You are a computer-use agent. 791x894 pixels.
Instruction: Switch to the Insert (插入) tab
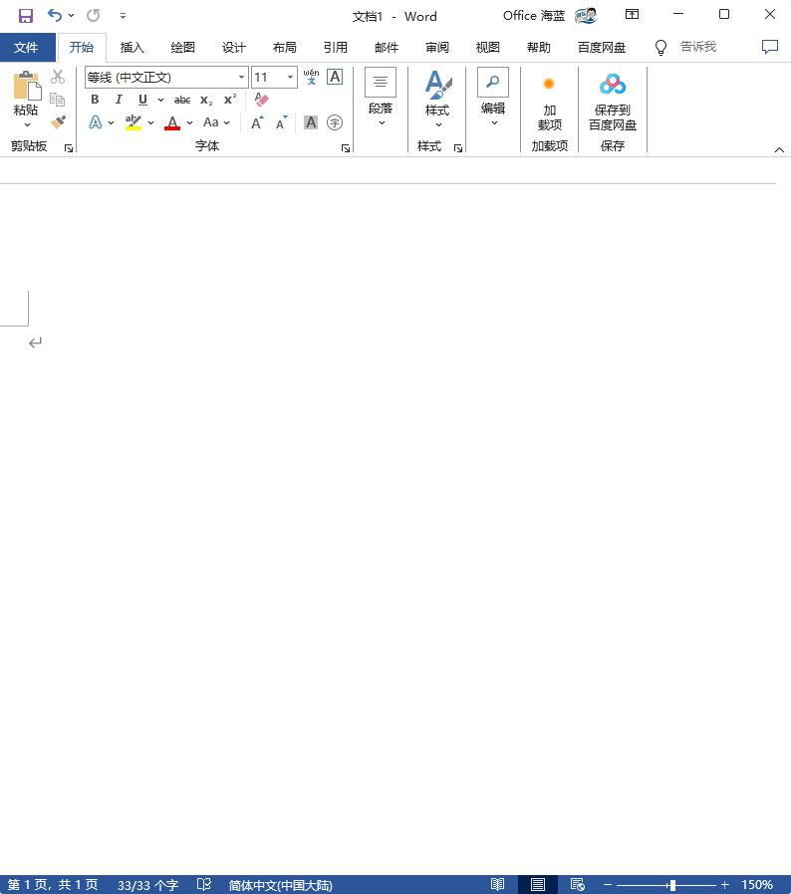tap(132, 48)
